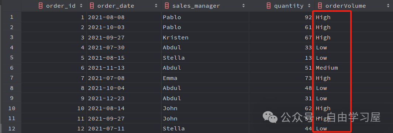This screenshot has width=393, height=133.
Task: Click the orderVolume column header
Action: [354, 6]
